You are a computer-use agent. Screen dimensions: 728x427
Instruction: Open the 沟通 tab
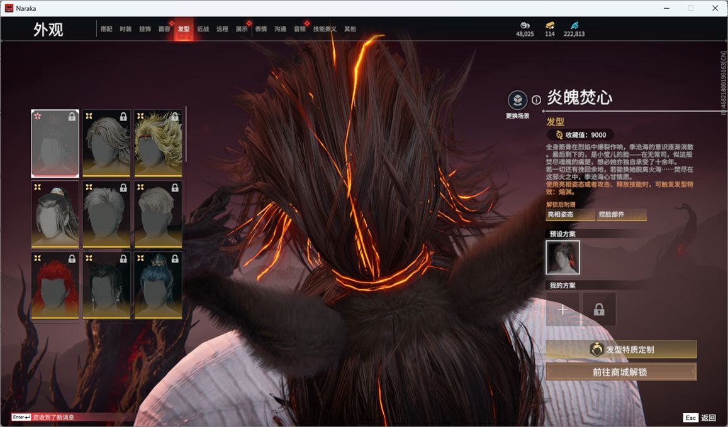(x=281, y=29)
